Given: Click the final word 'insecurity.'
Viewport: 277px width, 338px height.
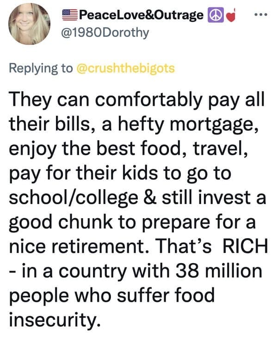Looking at the screenshot, I should [x=55, y=320].
